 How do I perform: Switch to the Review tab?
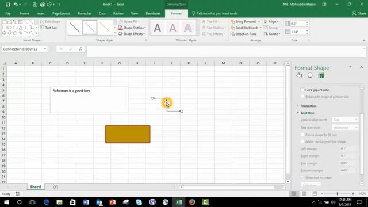coord(118,13)
